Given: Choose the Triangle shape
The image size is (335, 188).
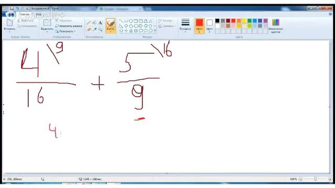Looking at the screenshot, I should click(x=151, y=21).
